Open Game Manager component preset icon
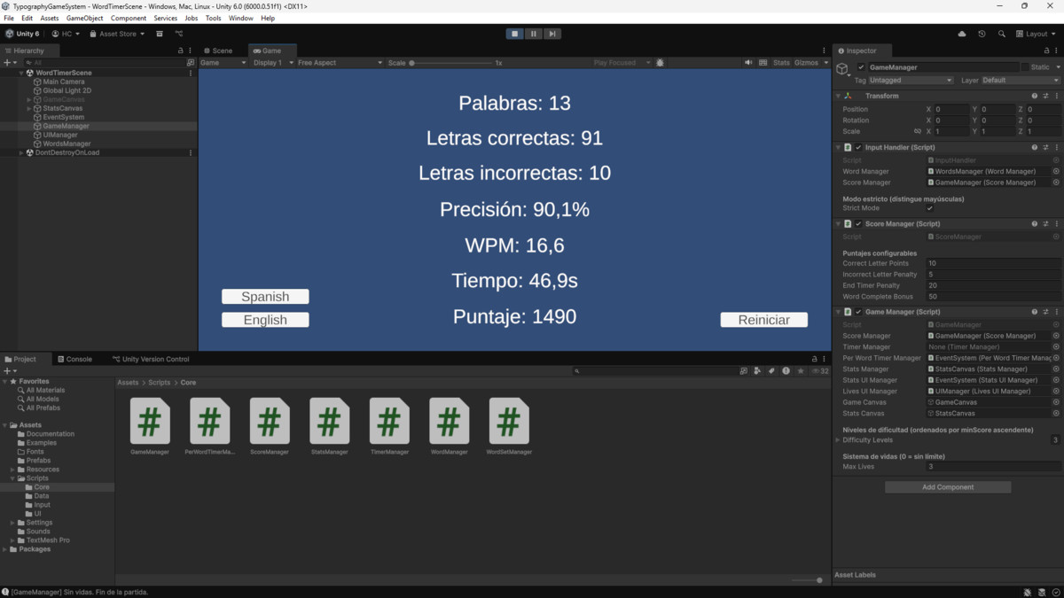Viewport: 1064px width, 598px height. [x=1045, y=312]
